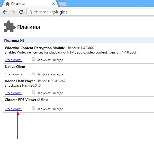Click the large puzzle piece Плагины icon
154x162 pixels.
point(10,26)
